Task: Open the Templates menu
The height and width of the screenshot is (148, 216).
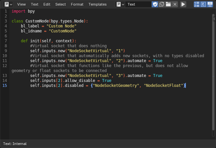Action: point(97,4)
